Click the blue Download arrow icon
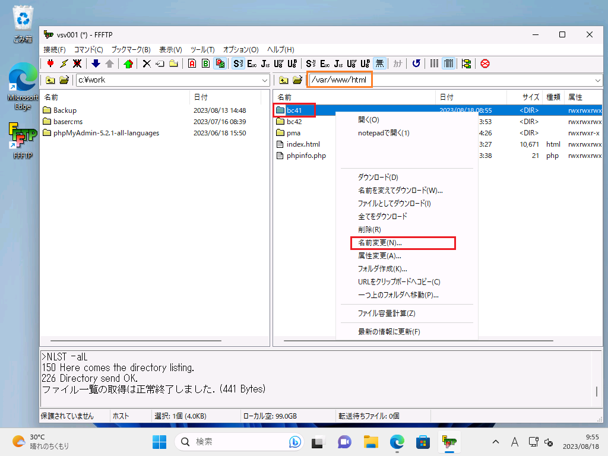 tap(96, 64)
